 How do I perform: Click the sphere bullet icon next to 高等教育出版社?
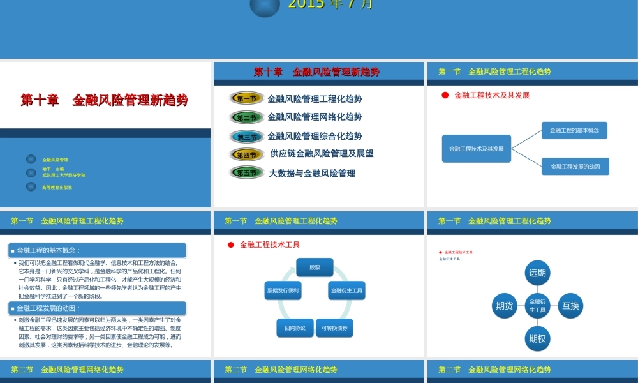pyautogui.click(x=30, y=187)
